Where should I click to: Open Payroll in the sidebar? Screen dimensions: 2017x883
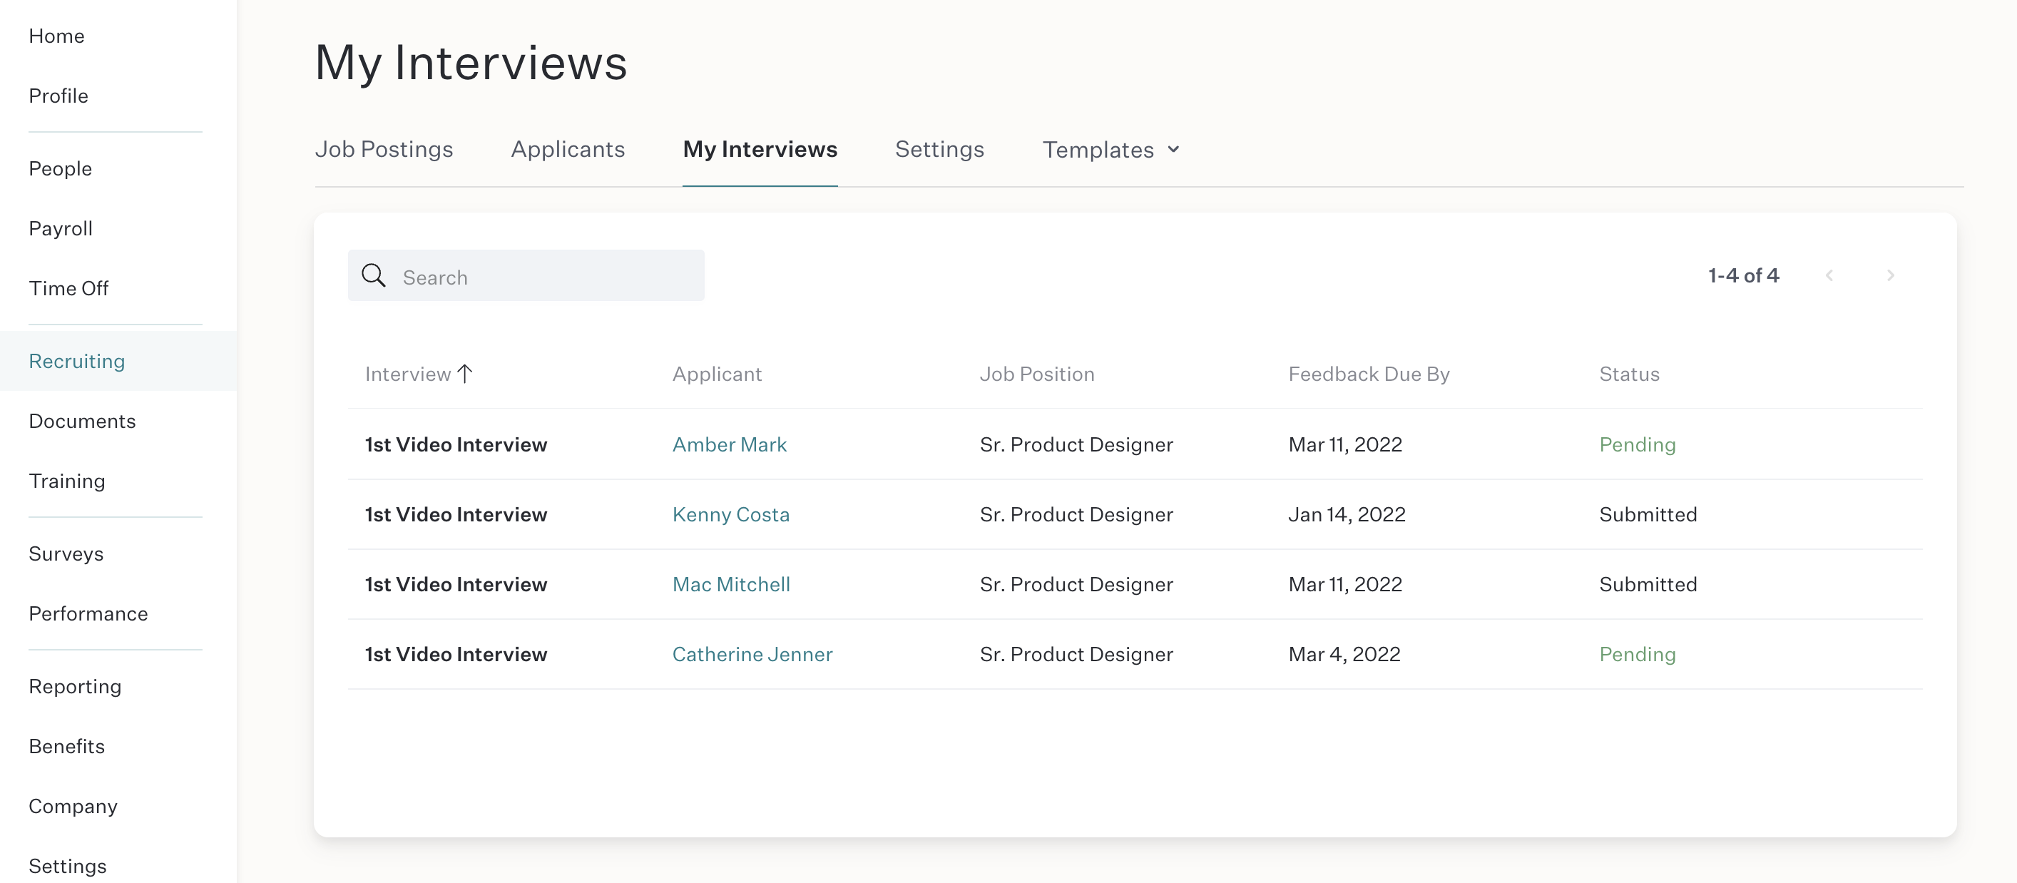click(x=61, y=228)
